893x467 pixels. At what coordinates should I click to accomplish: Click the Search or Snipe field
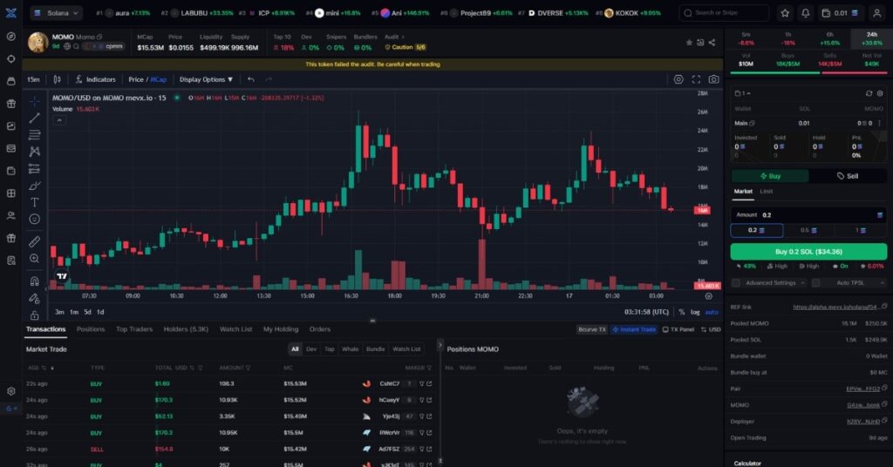[x=724, y=12]
